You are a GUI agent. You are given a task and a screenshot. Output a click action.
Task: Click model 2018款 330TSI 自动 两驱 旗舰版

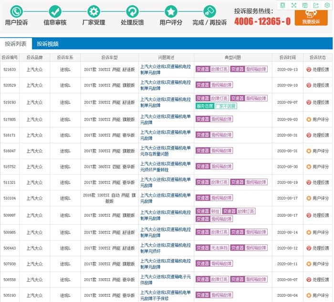point(109,198)
